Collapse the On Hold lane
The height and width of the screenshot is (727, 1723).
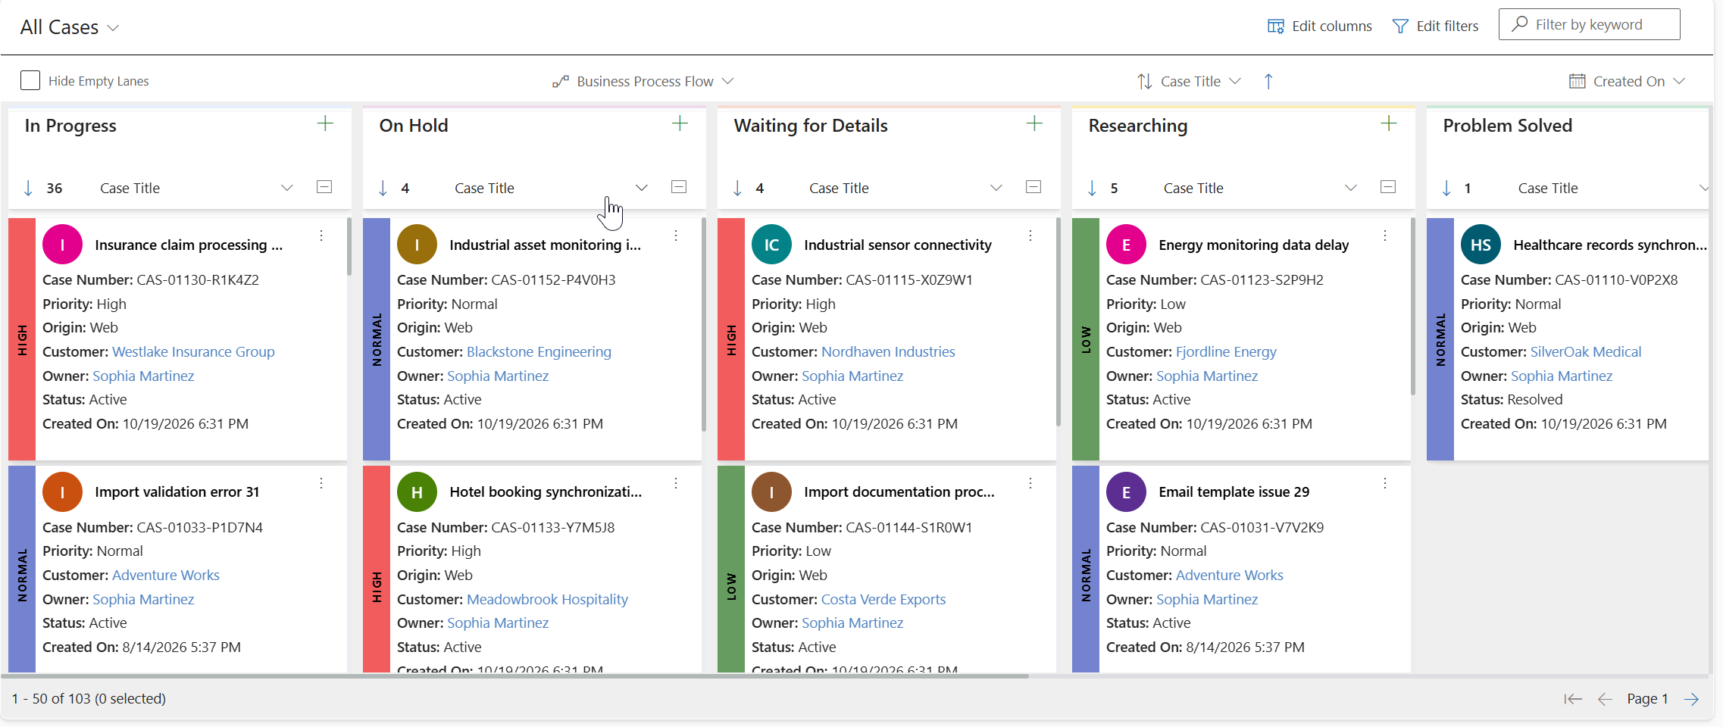click(679, 187)
